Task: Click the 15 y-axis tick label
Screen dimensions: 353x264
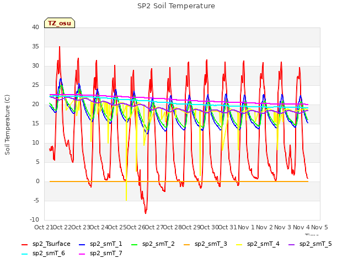Action: point(35,123)
